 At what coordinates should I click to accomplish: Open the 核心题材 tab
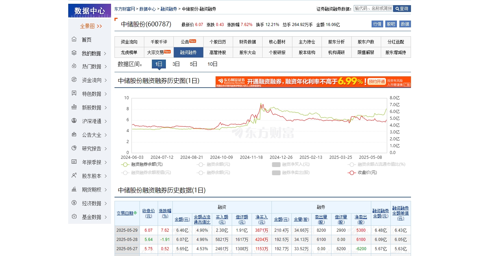point(277,42)
